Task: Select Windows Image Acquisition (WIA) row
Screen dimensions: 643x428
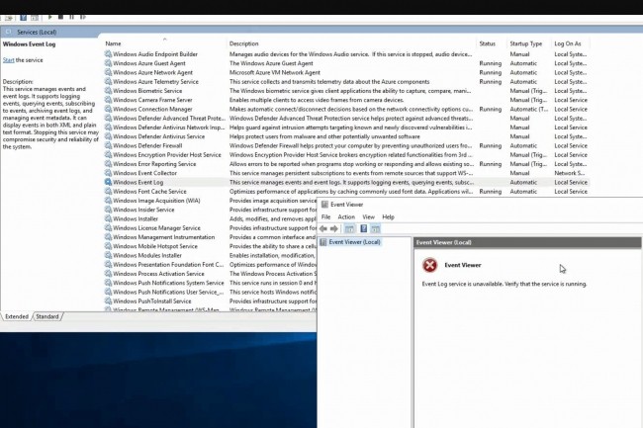Action: tap(211, 201)
